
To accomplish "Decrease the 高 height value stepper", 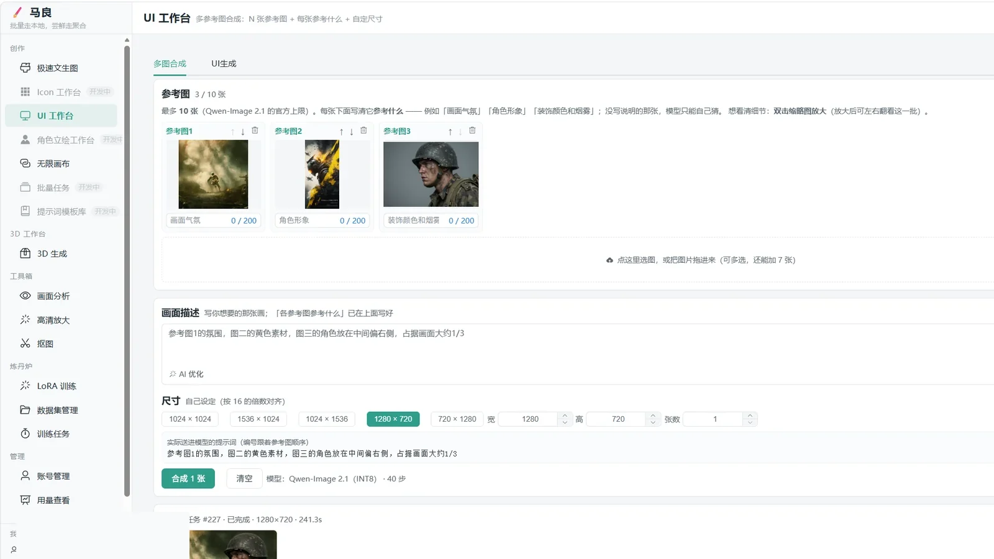I will (652, 422).
